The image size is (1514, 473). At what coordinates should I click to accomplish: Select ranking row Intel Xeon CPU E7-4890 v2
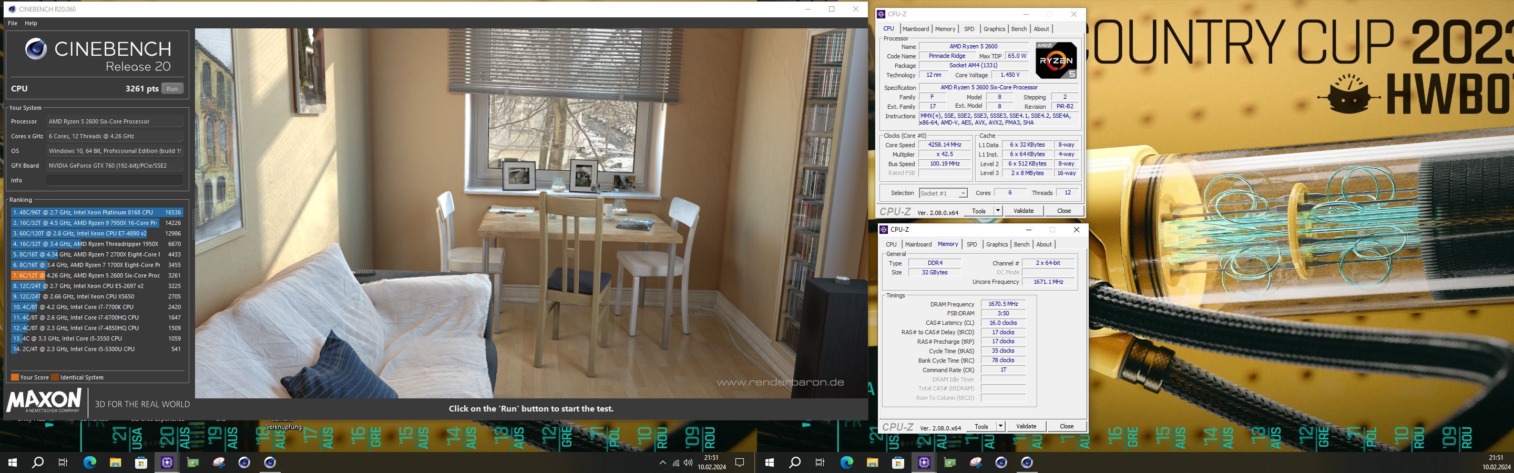(97, 233)
